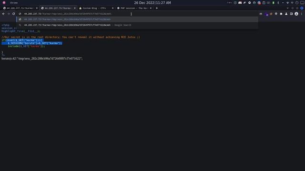This screenshot has width=305, height=171.
Task: Open the Extensions puzzle piece menu
Action: tap(281, 14)
